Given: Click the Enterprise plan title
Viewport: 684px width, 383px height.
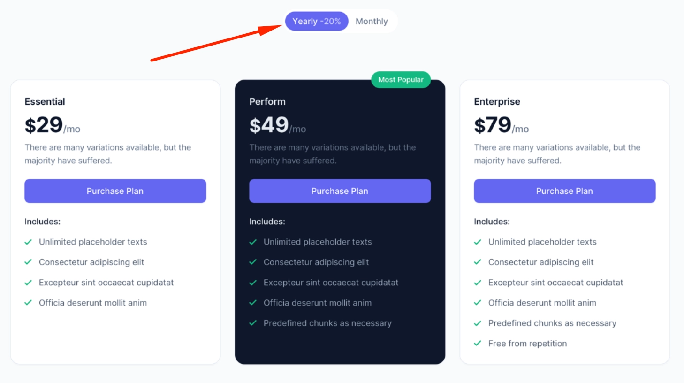Looking at the screenshot, I should (x=496, y=101).
